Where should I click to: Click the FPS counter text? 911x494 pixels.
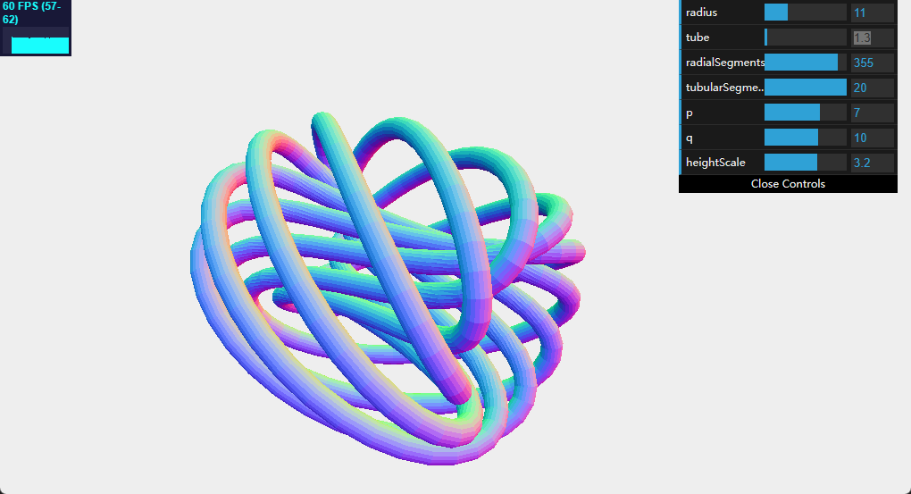point(31,13)
